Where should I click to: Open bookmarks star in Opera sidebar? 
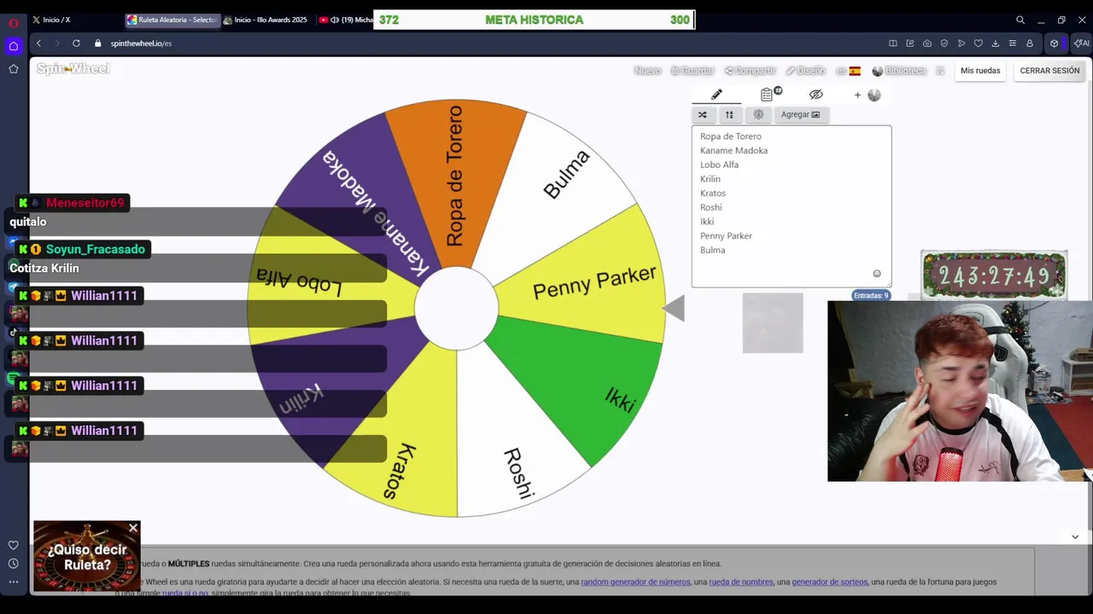tap(14, 69)
